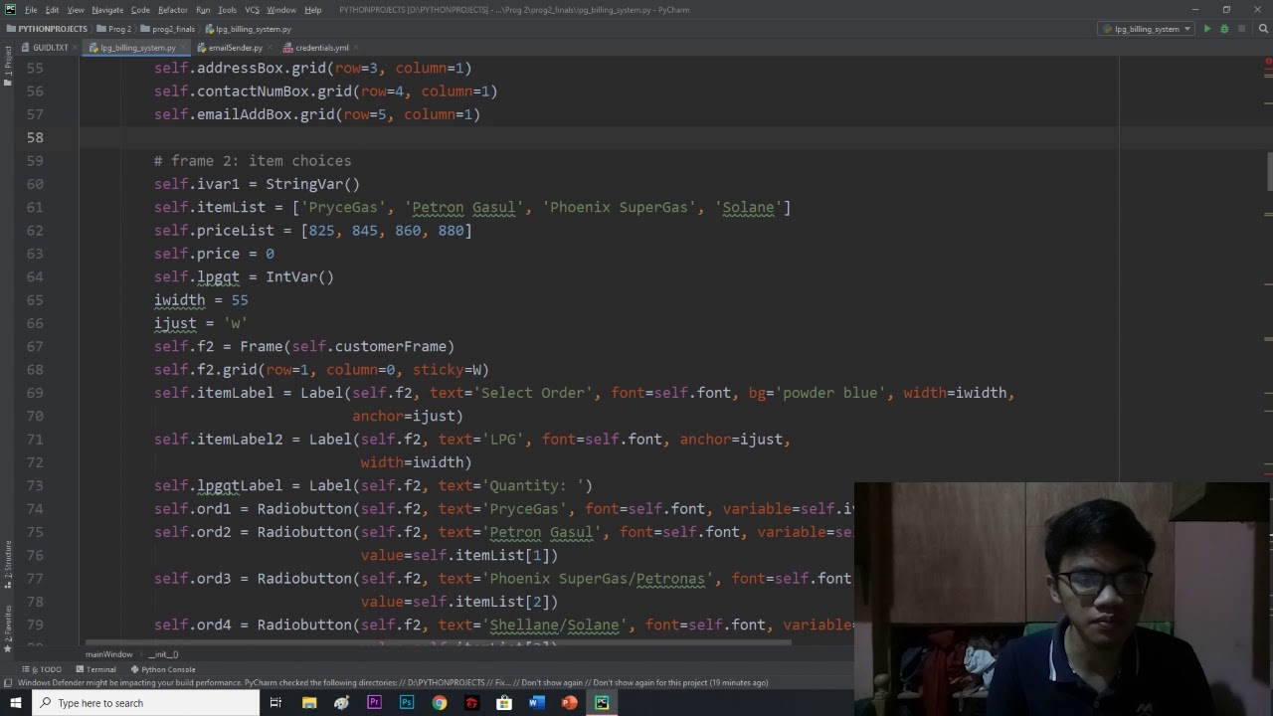Click the '# frame 2: item choices' comment

tap(253, 160)
